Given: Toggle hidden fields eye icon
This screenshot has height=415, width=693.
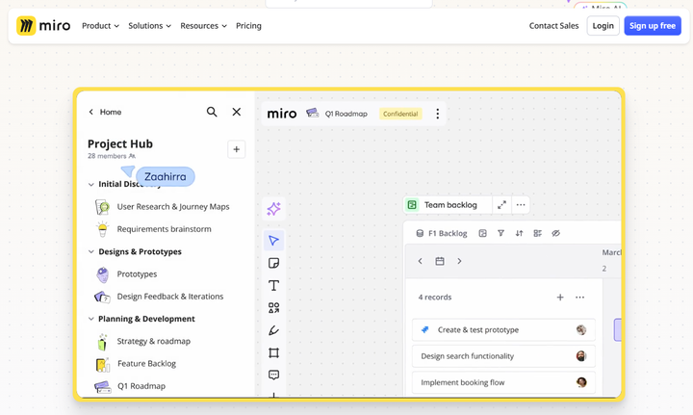Looking at the screenshot, I should pyautogui.click(x=556, y=233).
